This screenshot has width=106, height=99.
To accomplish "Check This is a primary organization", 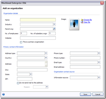I will pyautogui.click(x=21, y=42).
